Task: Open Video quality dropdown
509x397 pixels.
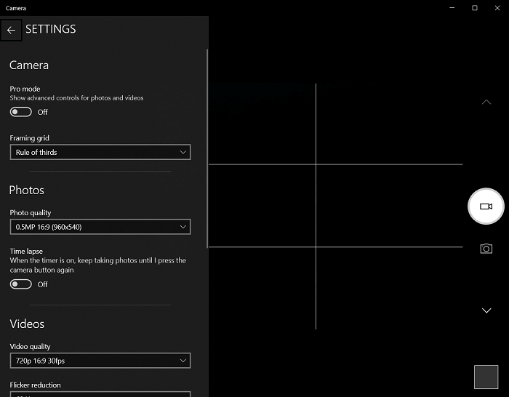Action: click(x=100, y=361)
